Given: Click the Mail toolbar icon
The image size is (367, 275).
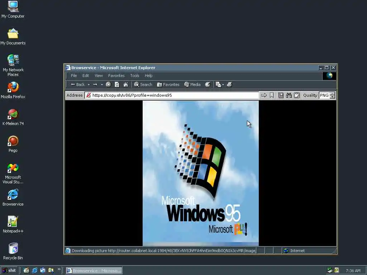Looking at the screenshot, I should [218, 85].
